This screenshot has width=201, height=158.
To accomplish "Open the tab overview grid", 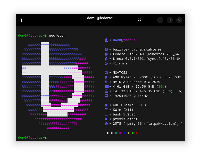I will click(139, 20).
